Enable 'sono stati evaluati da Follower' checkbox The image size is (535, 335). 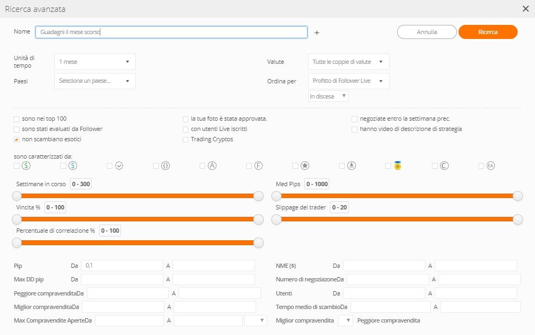pos(16,129)
